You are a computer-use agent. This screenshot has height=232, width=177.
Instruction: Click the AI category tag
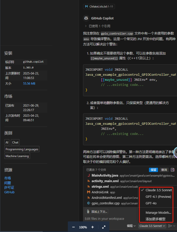click(7, 142)
